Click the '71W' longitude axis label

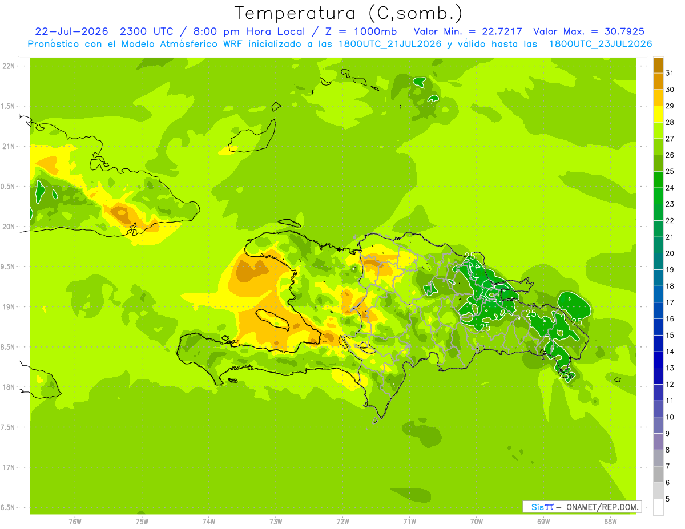pyautogui.click(x=409, y=522)
